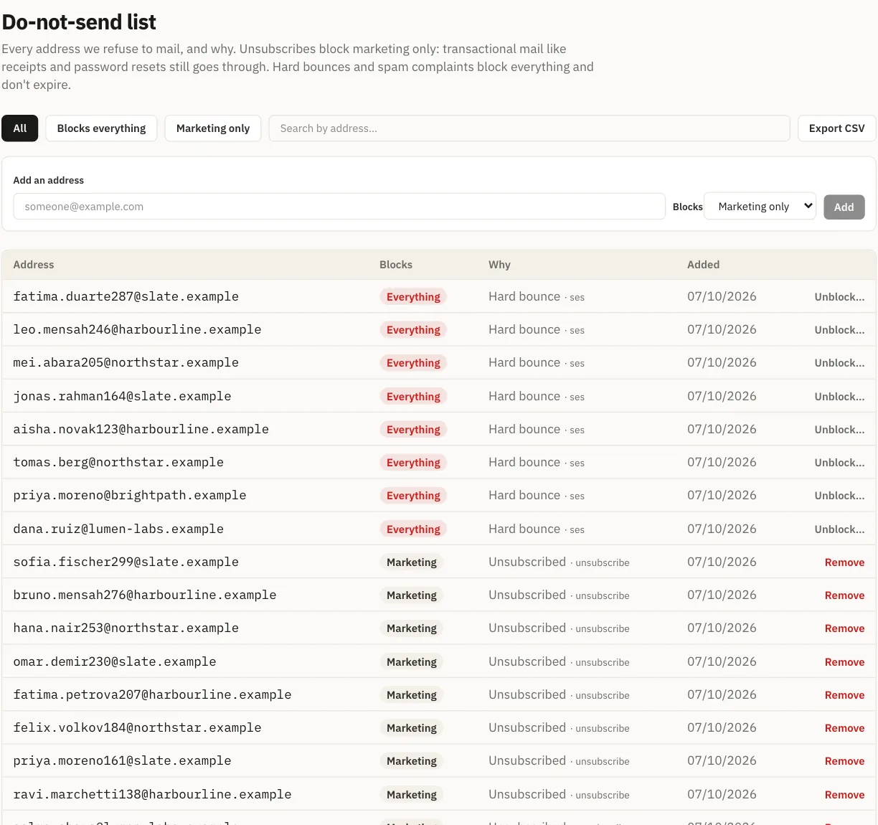Image resolution: width=878 pixels, height=825 pixels.
Task: Select address leo.mensah246@harbourline.example
Action: click(x=137, y=329)
